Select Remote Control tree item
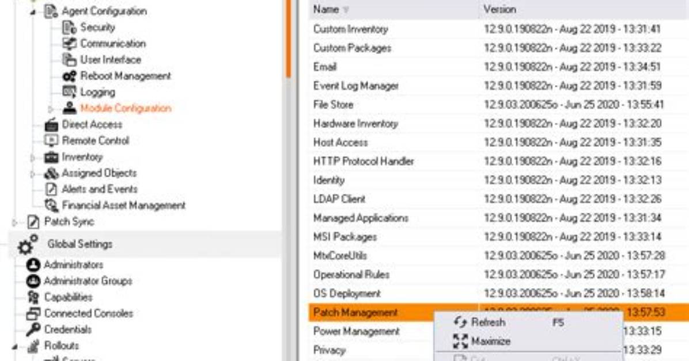This screenshot has height=361, width=689. [96, 140]
